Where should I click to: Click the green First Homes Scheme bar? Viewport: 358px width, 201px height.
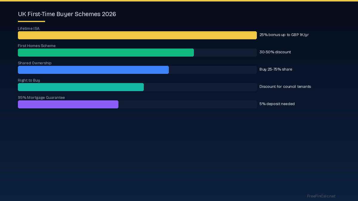click(x=106, y=52)
